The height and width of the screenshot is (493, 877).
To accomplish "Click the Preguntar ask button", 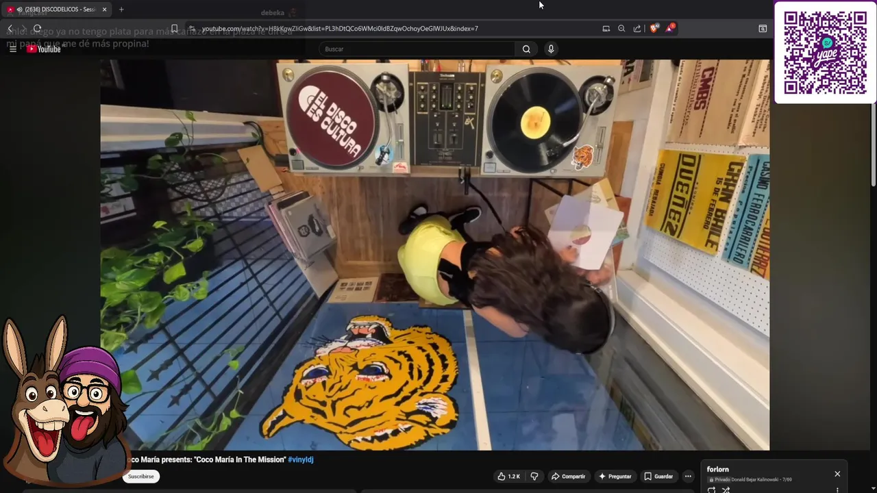I will [615, 477].
